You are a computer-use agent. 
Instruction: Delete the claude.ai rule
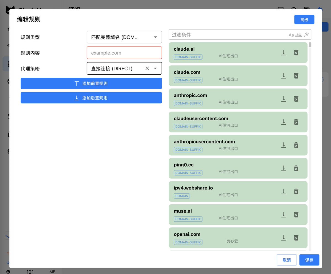(x=296, y=53)
